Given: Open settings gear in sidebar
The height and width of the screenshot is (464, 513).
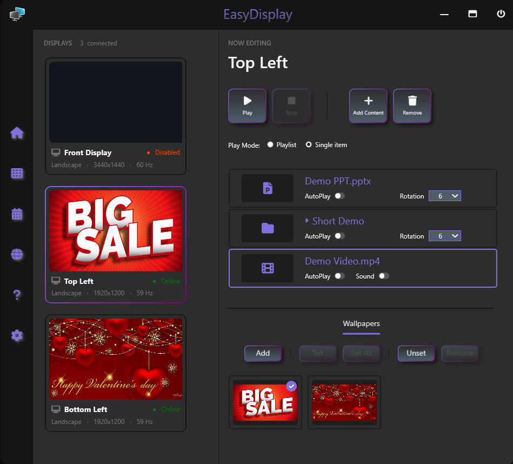Looking at the screenshot, I should (x=17, y=335).
